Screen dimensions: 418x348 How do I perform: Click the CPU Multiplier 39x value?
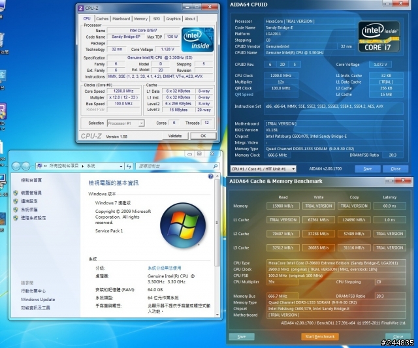pos(282,282)
